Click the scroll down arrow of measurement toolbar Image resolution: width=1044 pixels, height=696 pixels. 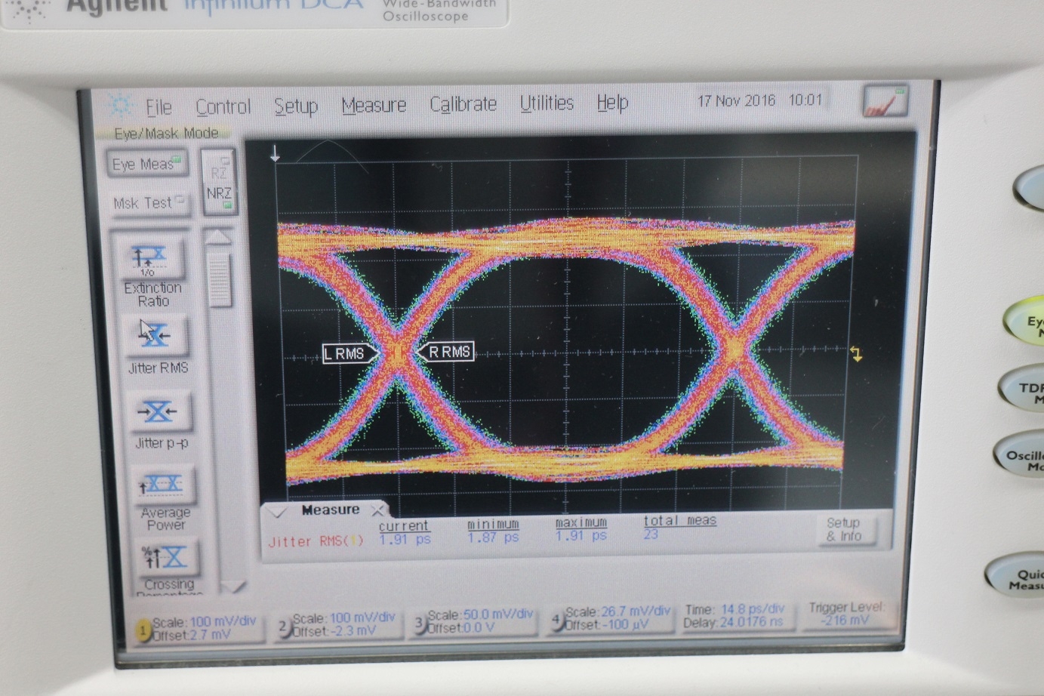tap(233, 586)
